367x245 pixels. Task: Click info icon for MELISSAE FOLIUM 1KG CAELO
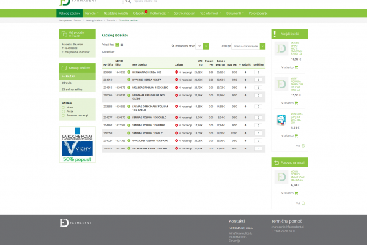point(128,88)
